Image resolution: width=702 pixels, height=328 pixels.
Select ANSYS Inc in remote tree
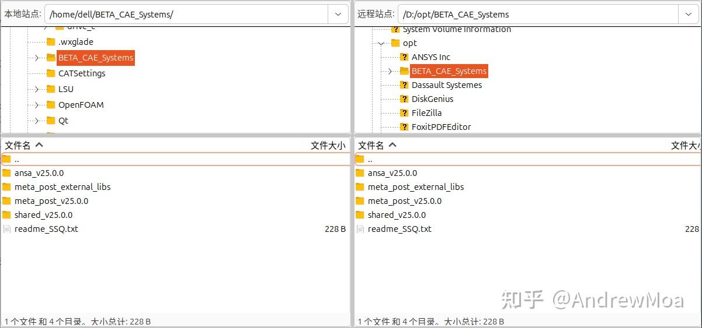[x=431, y=57]
